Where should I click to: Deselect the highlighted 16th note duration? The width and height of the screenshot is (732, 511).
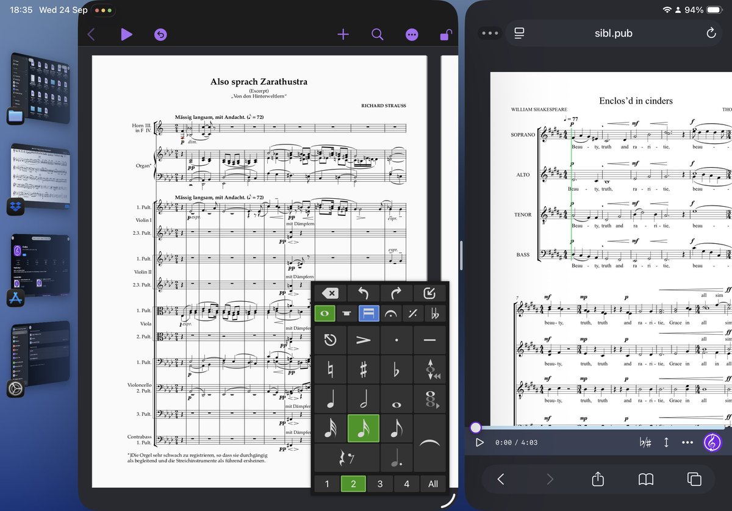point(363,428)
